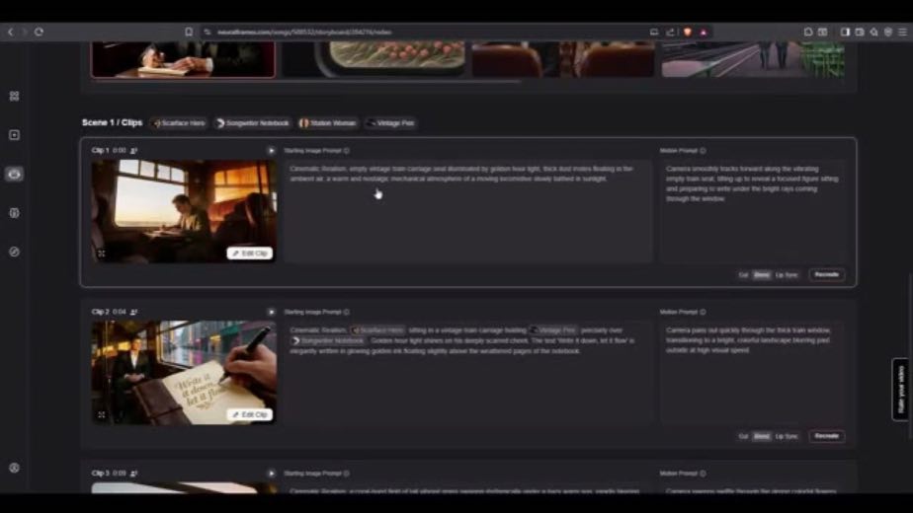
Task: Select Cut transition for Clip 1
Action: pyautogui.click(x=743, y=275)
